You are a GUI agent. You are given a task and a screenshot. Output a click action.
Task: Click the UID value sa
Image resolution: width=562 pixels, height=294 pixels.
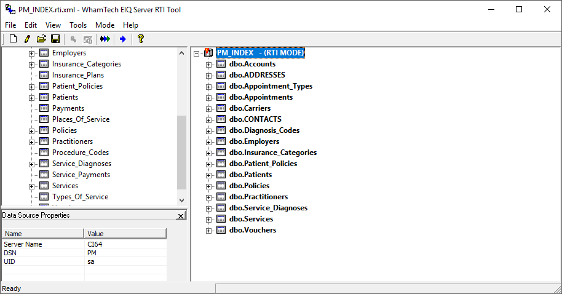click(90, 261)
